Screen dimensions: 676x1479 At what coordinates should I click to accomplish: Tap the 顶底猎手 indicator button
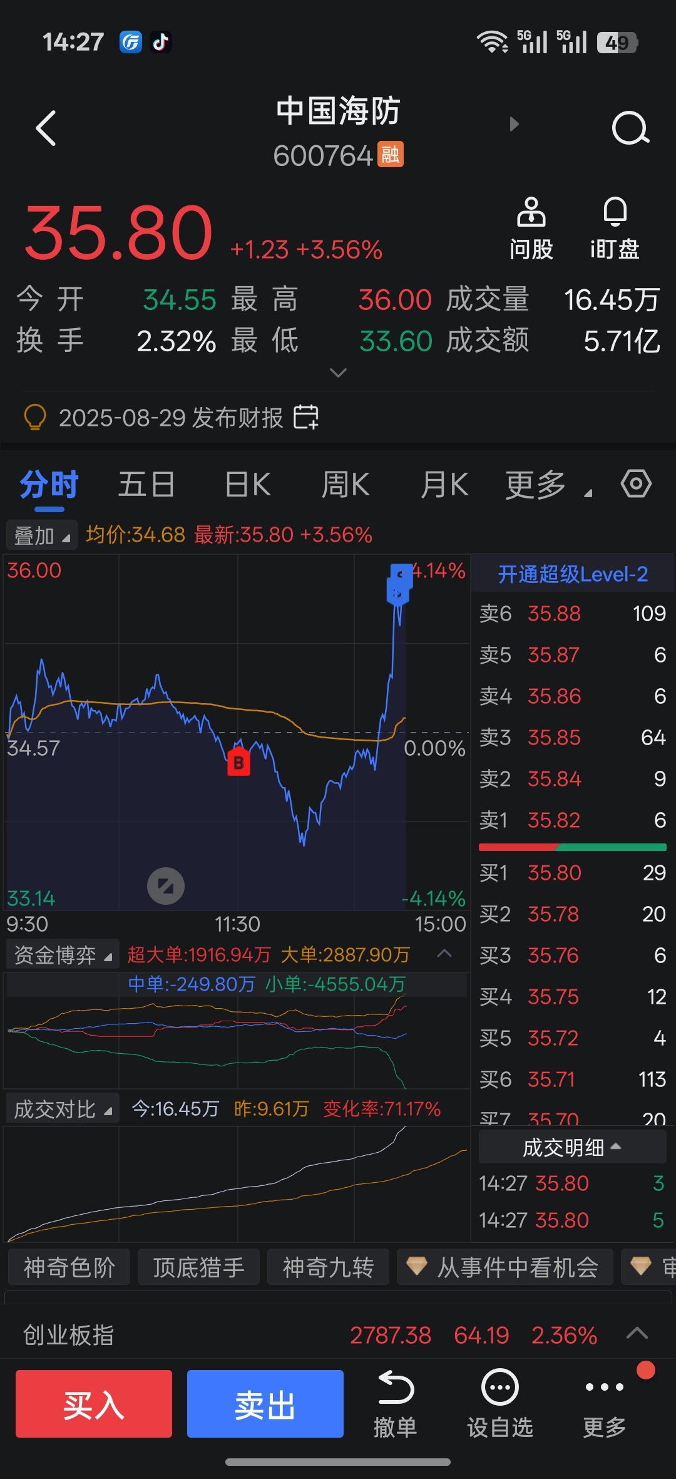(x=198, y=1267)
